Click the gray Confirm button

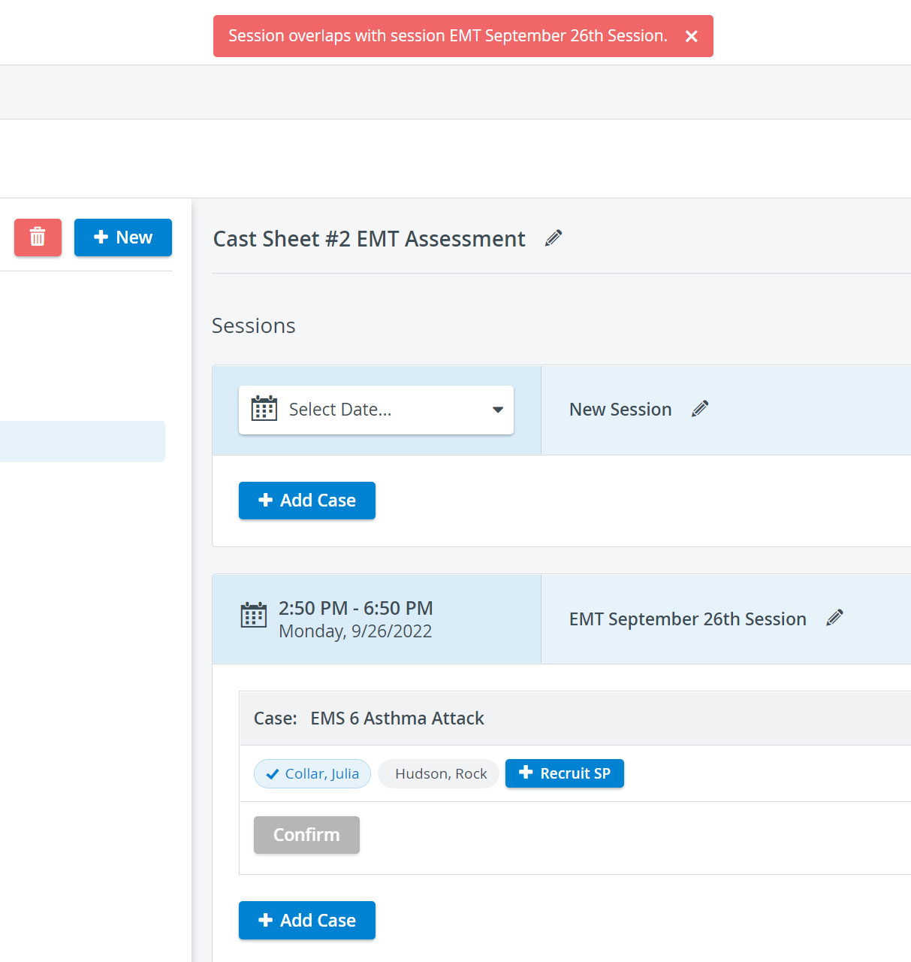point(306,835)
